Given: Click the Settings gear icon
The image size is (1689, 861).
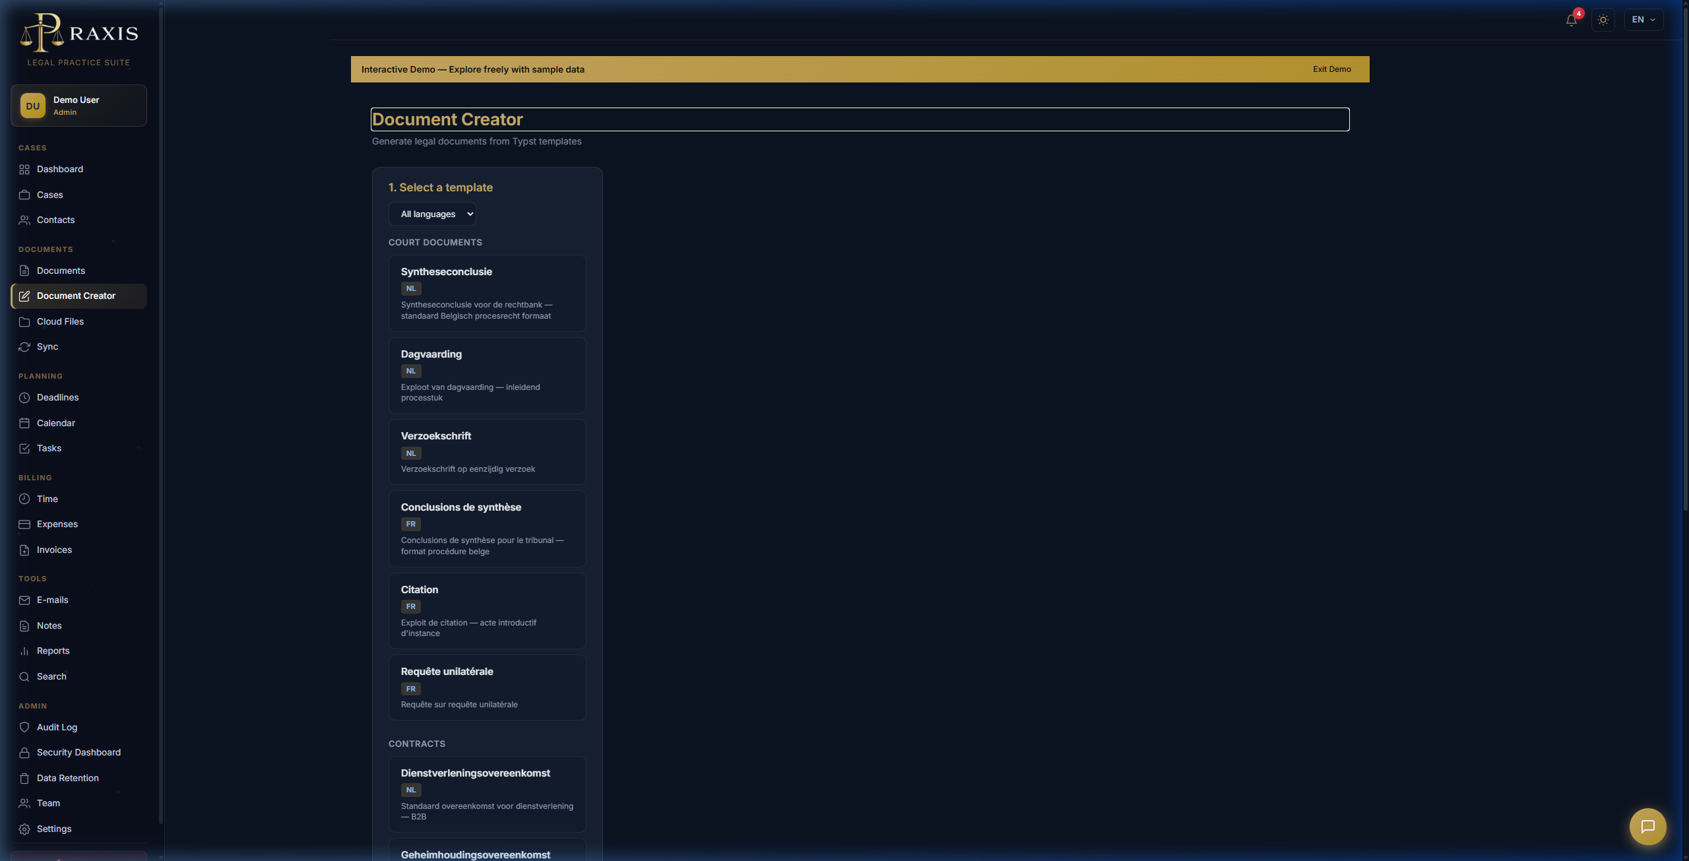Looking at the screenshot, I should click(24, 829).
